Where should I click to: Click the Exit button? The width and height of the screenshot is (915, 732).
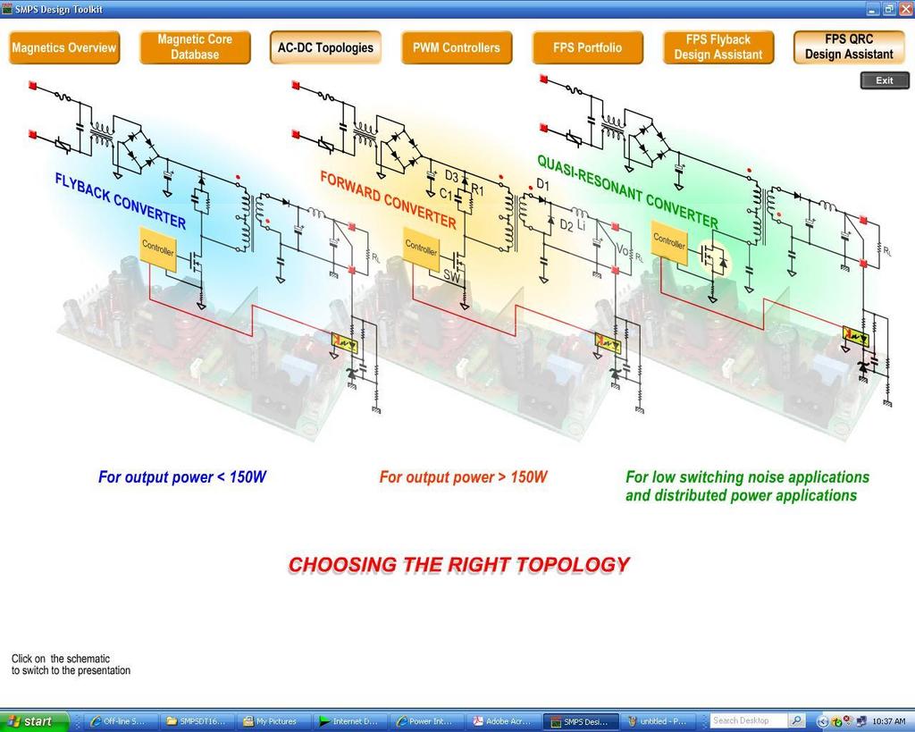pyautogui.click(x=885, y=80)
